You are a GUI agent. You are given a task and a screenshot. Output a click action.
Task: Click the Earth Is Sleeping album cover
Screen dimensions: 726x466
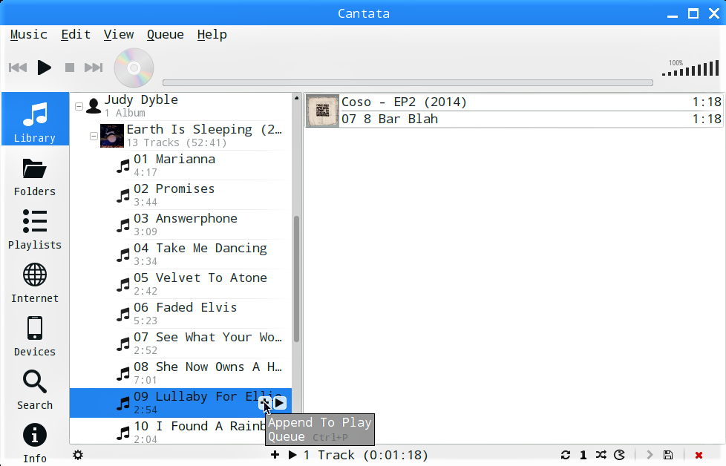[x=112, y=136]
